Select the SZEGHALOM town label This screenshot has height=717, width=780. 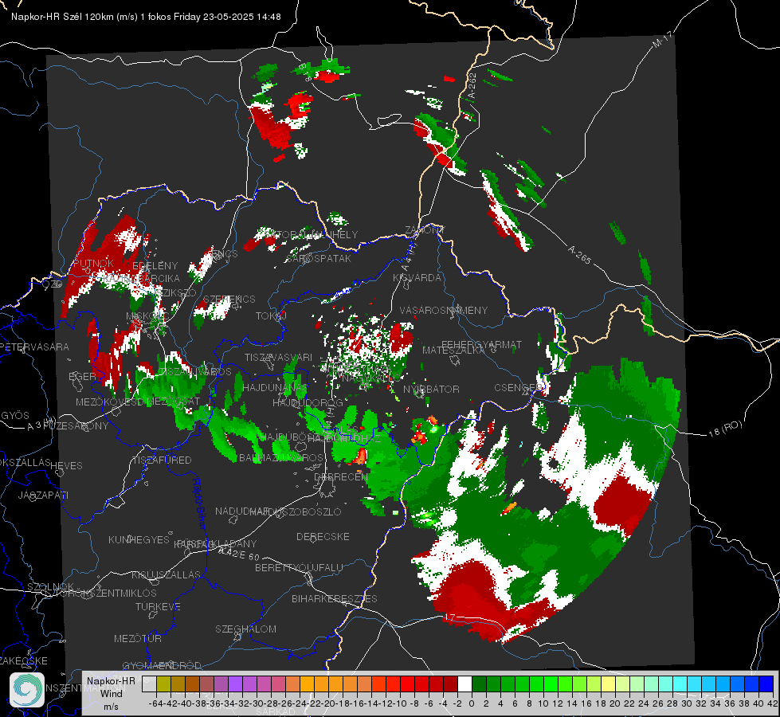[x=245, y=629]
